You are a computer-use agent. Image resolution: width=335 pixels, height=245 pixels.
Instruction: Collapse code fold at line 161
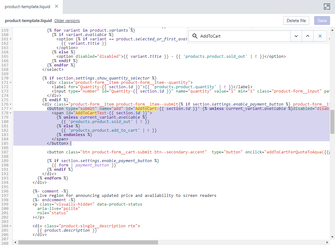coord(11,39)
